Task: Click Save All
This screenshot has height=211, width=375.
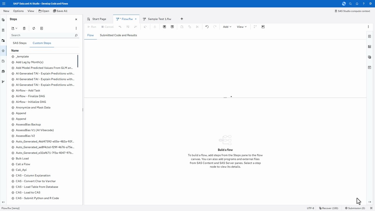Action: (60, 11)
